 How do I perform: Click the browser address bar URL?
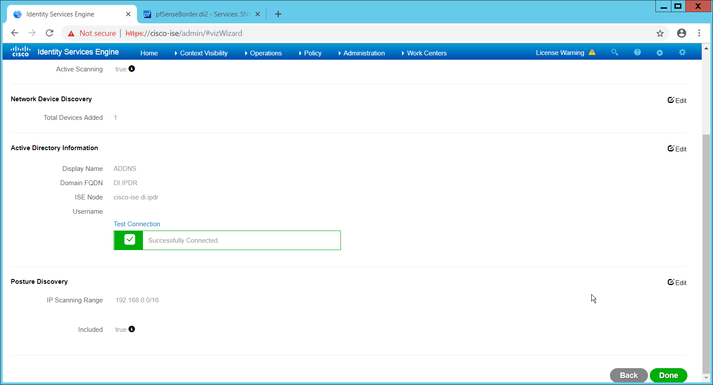pyautogui.click(x=196, y=33)
